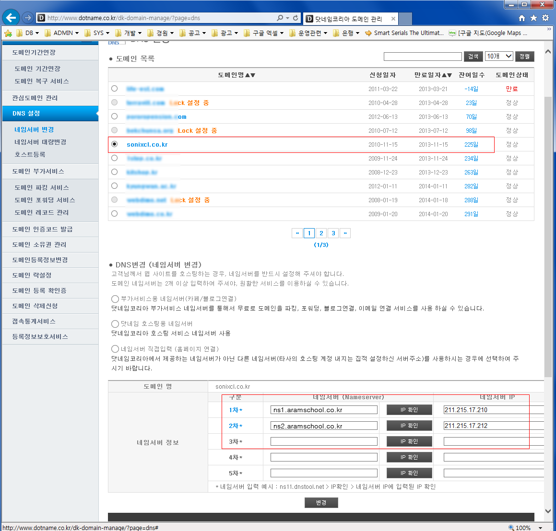This screenshot has width=556, height=531.
Task: Click IP 확인 for the 1차 nameserver
Action: point(409,410)
